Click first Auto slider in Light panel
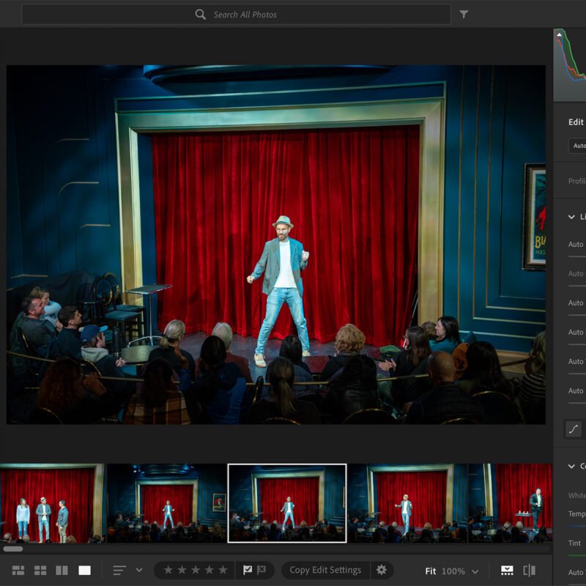This screenshot has width=586, height=586. pos(577,256)
